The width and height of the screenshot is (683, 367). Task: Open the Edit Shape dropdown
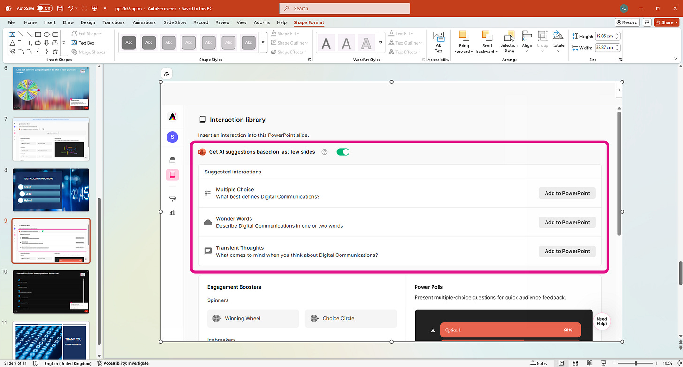pos(87,34)
